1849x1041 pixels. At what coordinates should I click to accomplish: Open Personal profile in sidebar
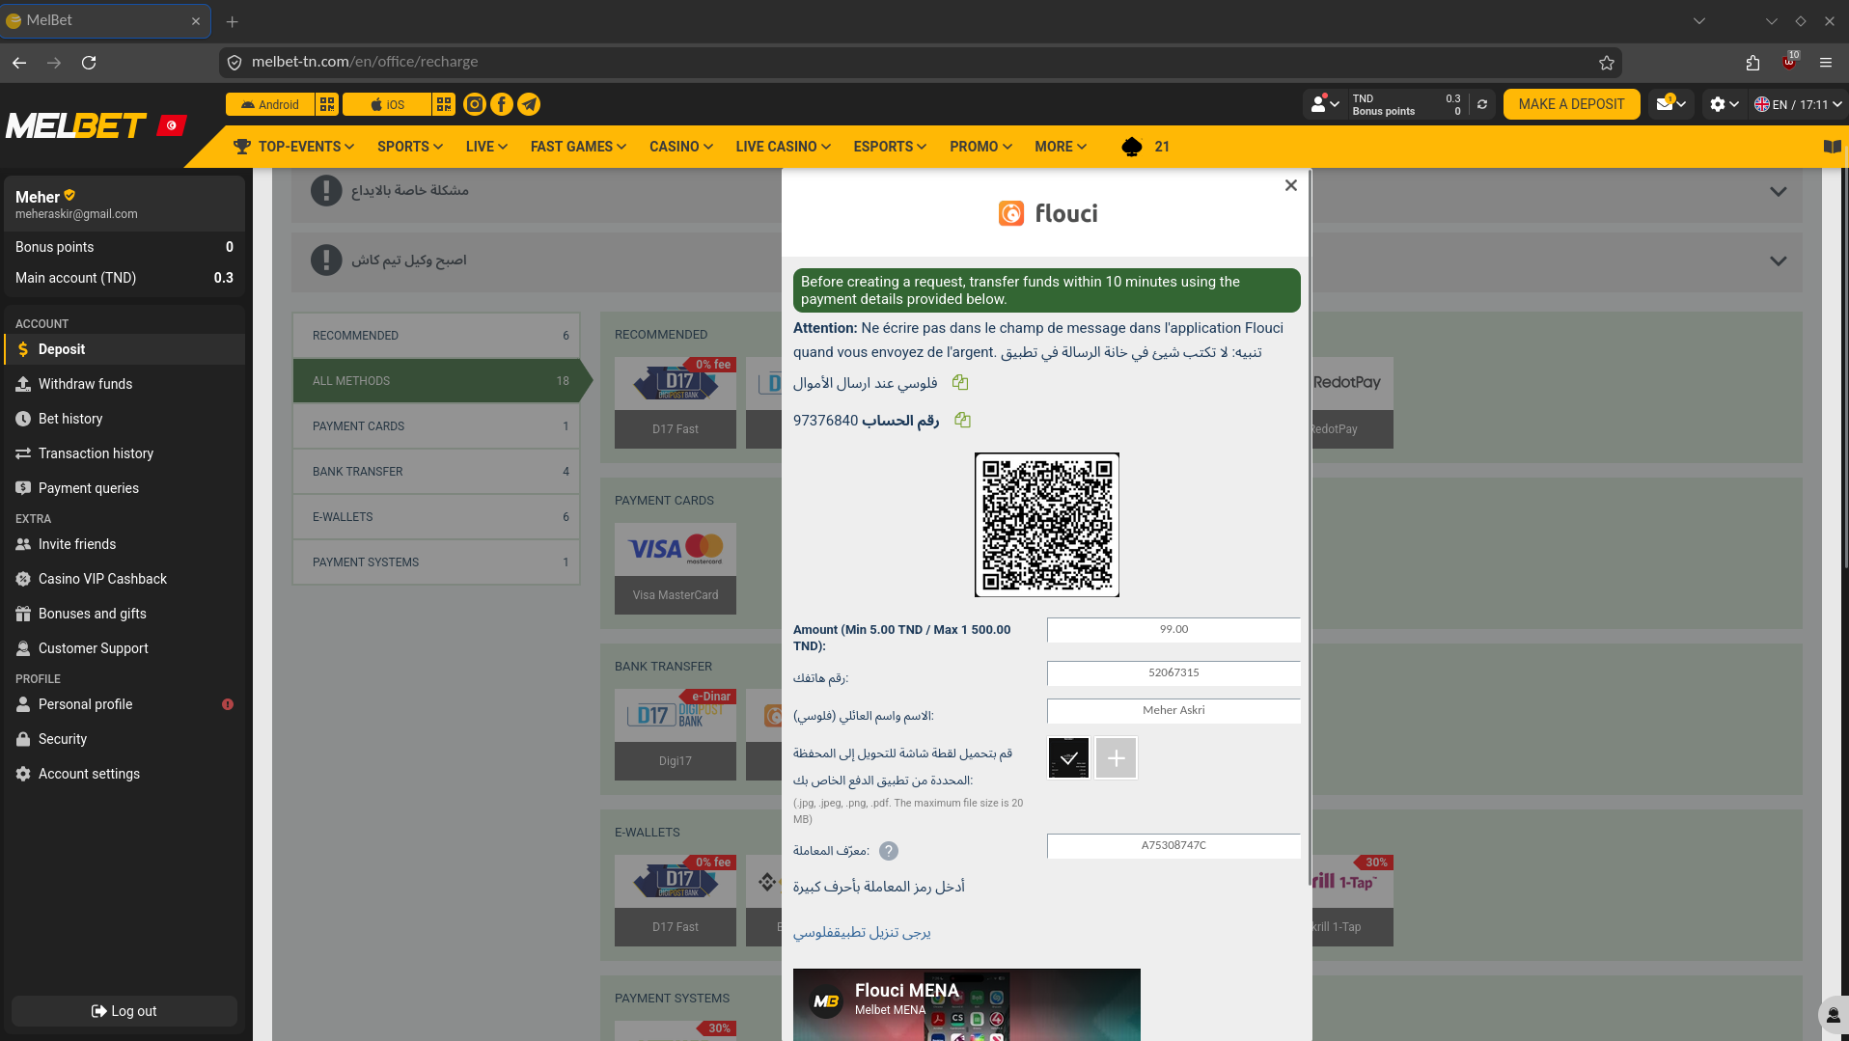click(x=124, y=704)
